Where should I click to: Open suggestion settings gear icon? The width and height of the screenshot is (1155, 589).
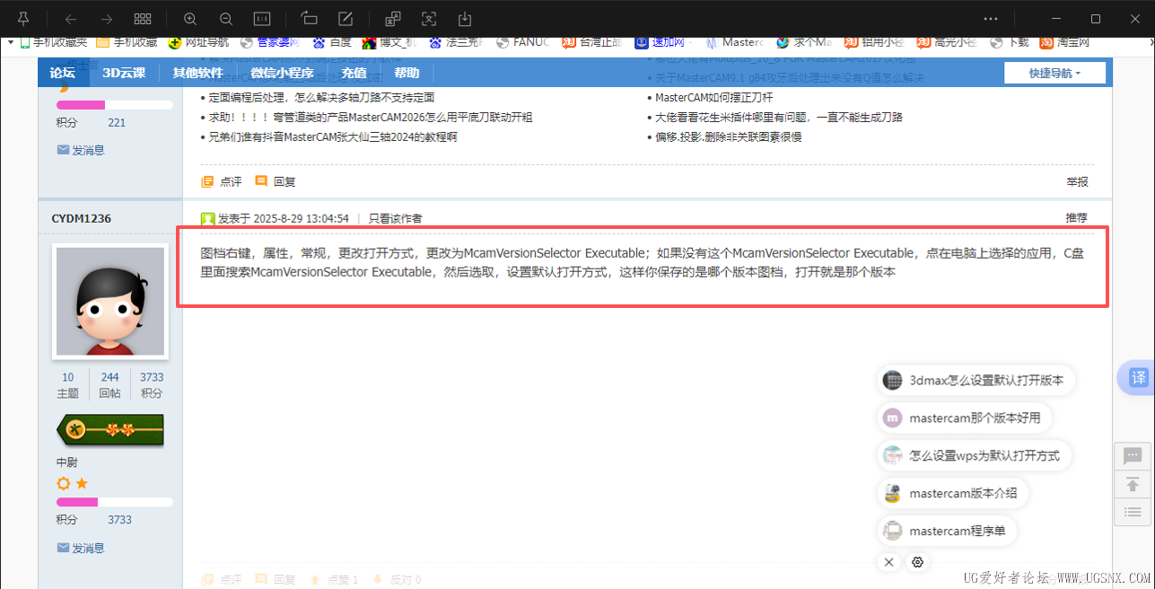(917, 562)
